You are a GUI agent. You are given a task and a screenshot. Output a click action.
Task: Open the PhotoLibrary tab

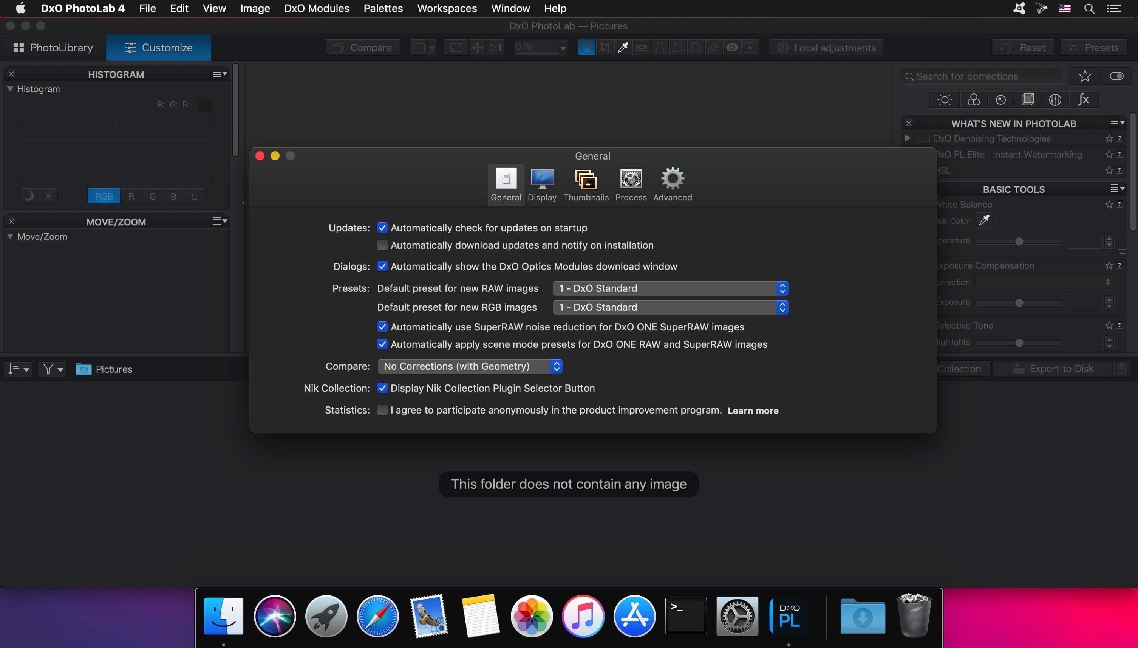tap(53, 48)
